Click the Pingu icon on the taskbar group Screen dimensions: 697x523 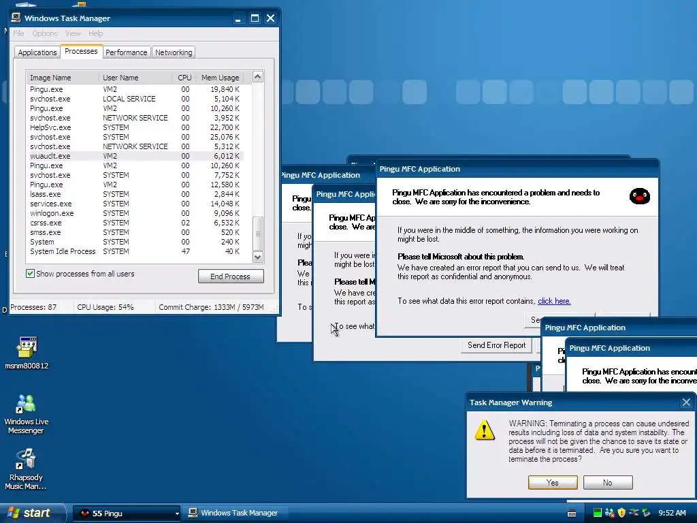84,513
